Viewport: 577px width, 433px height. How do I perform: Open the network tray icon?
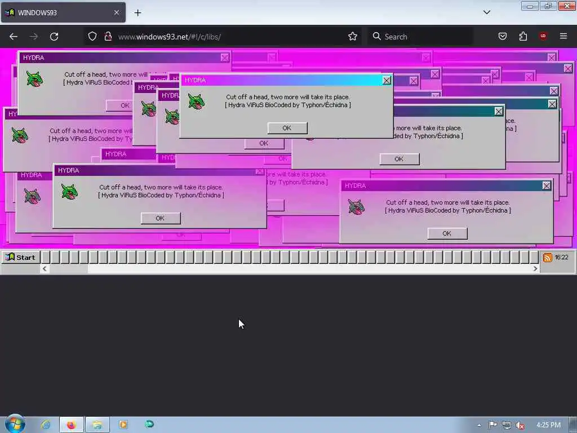point(507,425)
